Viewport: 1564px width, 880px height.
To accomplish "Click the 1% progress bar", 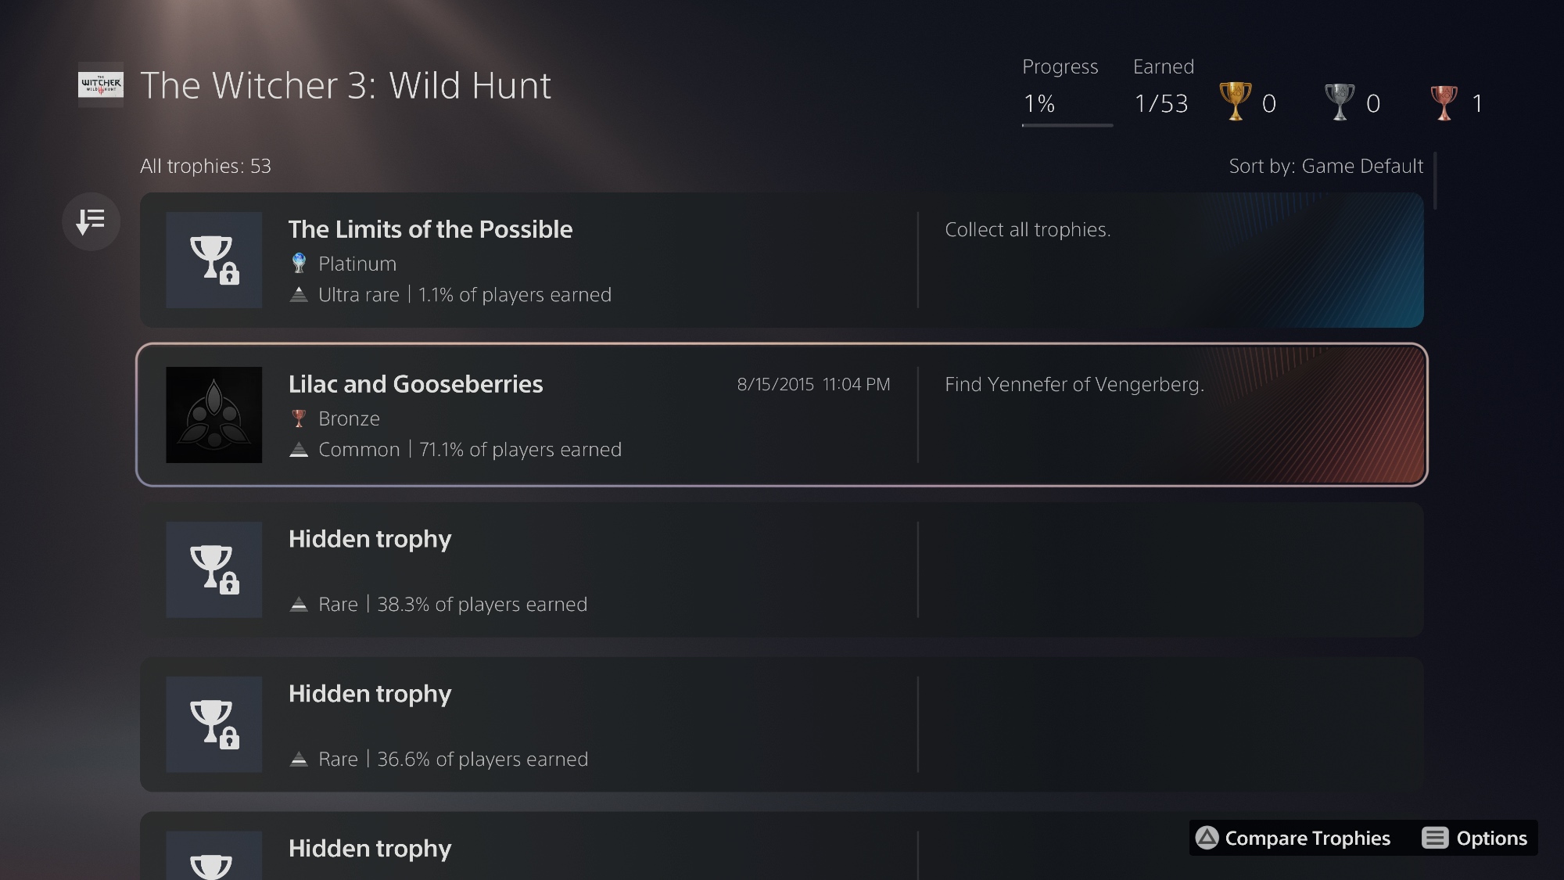I will tap(1067, 124).
